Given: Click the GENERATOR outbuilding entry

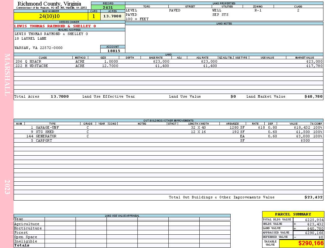Looking at the screenshot, I should pos(168,136).
